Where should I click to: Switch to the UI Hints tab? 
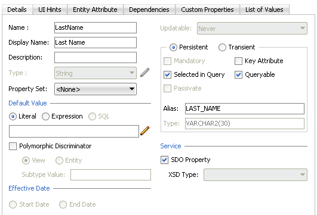50,10
